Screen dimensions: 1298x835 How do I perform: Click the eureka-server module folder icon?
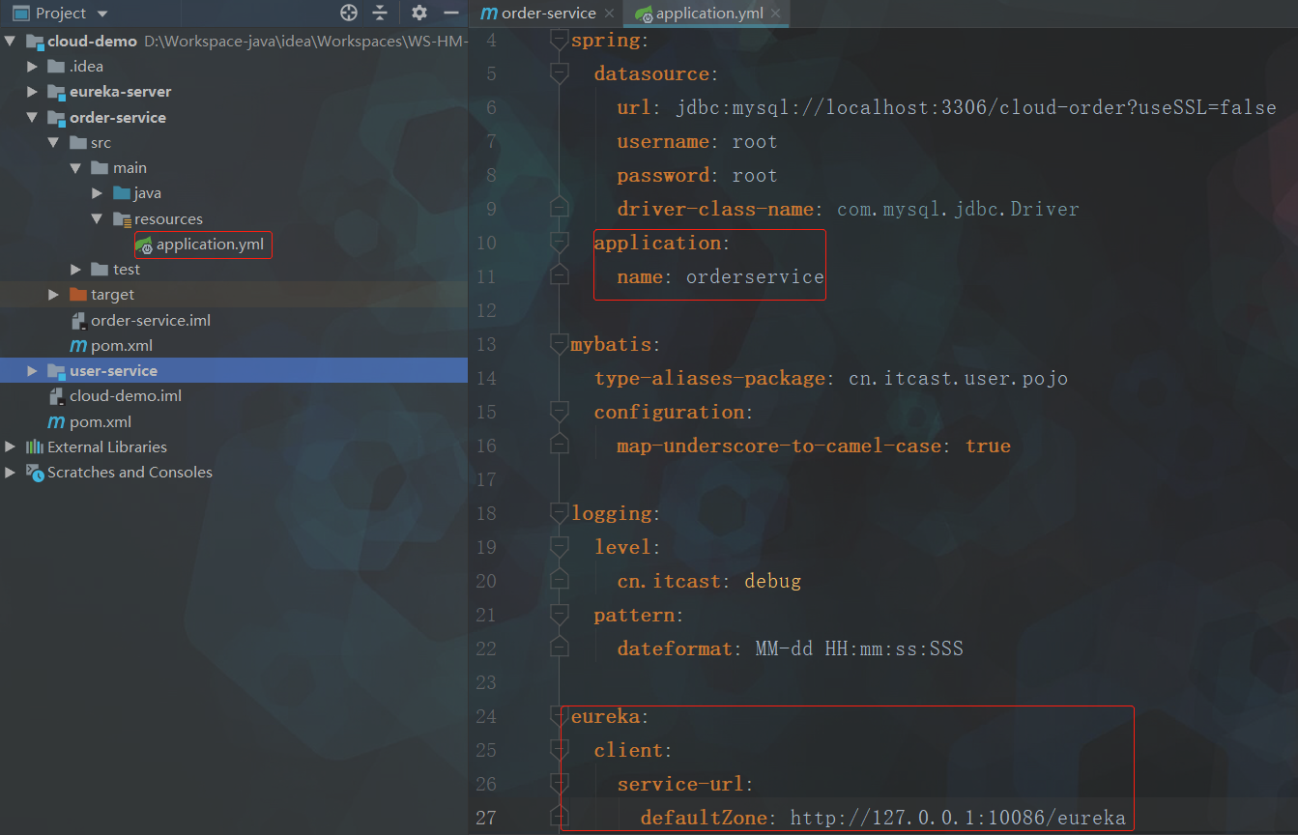point(56,92)
